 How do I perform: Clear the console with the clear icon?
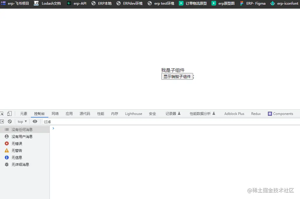tap(10, 121)
